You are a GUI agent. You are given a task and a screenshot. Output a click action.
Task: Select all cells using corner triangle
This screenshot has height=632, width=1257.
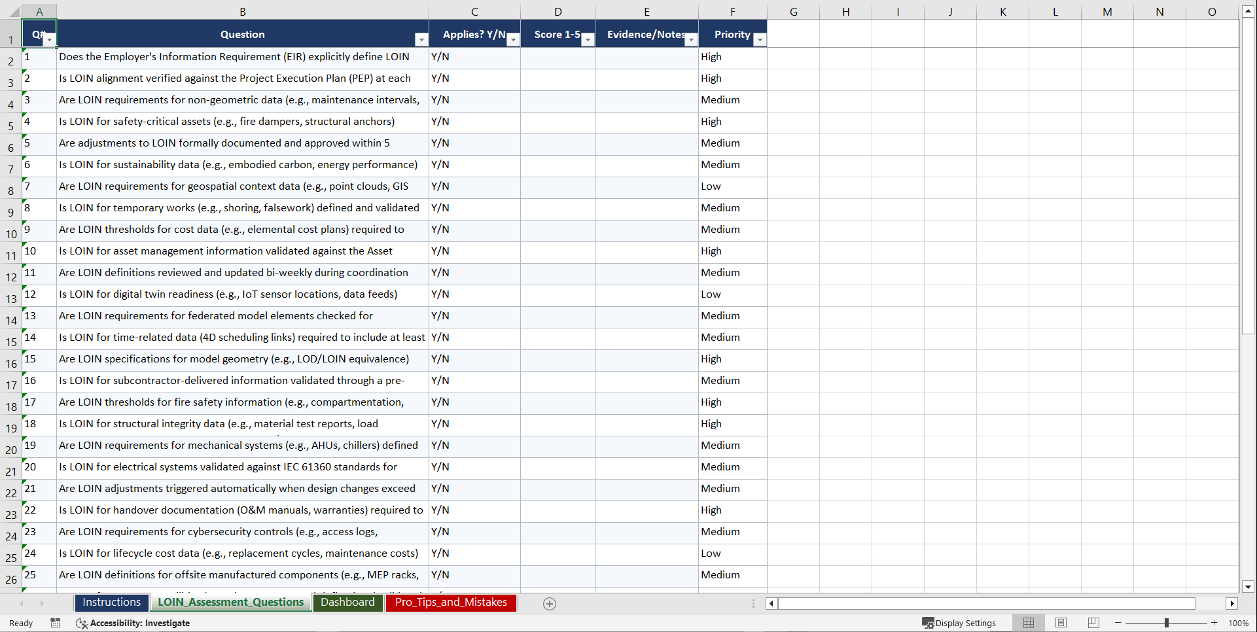16,11
